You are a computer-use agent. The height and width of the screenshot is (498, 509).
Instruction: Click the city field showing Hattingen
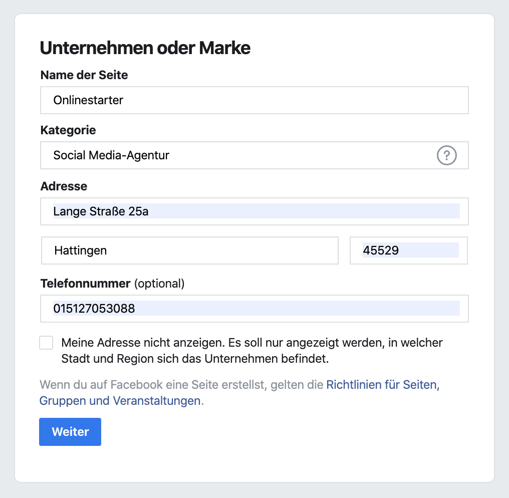point(190,251)
